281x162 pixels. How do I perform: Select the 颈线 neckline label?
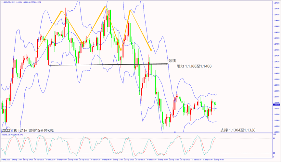[172, 60]
